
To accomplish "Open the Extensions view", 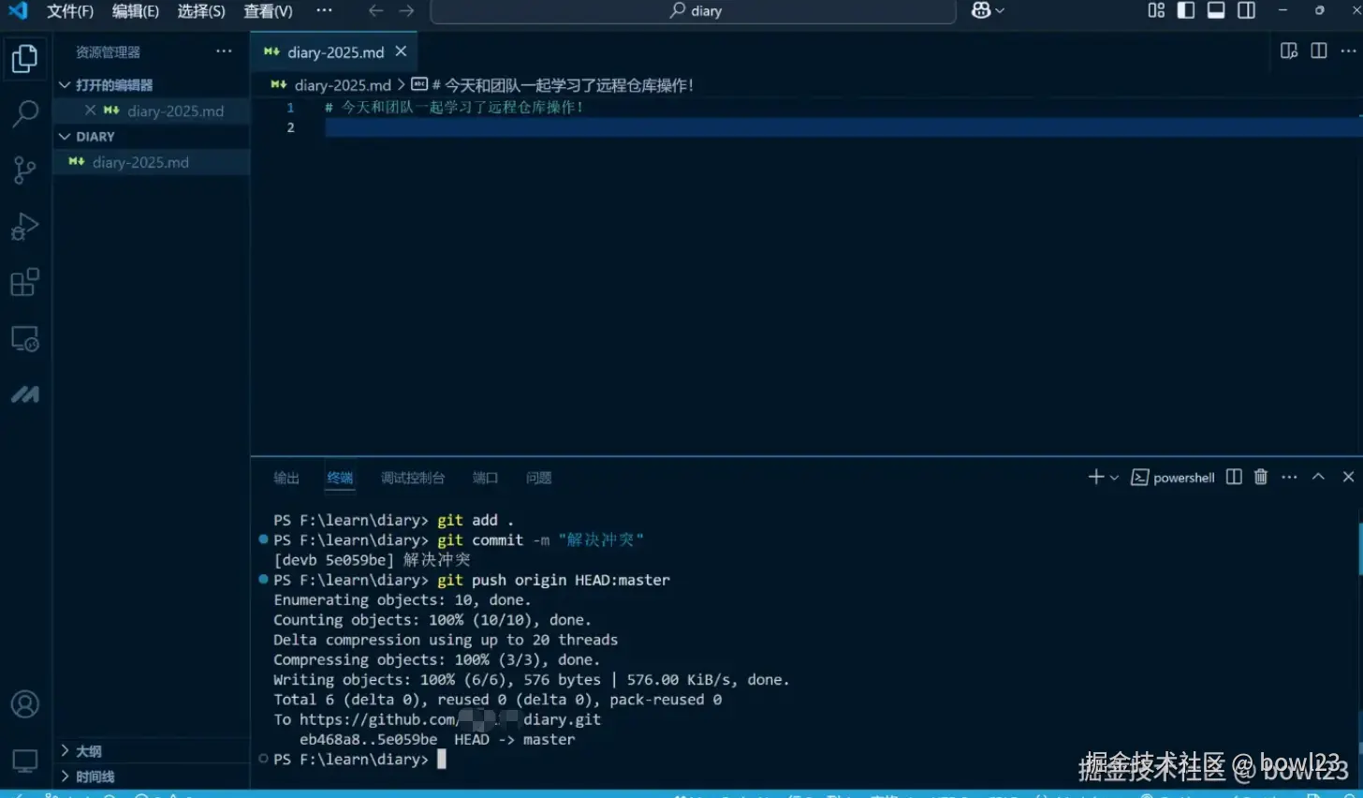I will point(25,282).
